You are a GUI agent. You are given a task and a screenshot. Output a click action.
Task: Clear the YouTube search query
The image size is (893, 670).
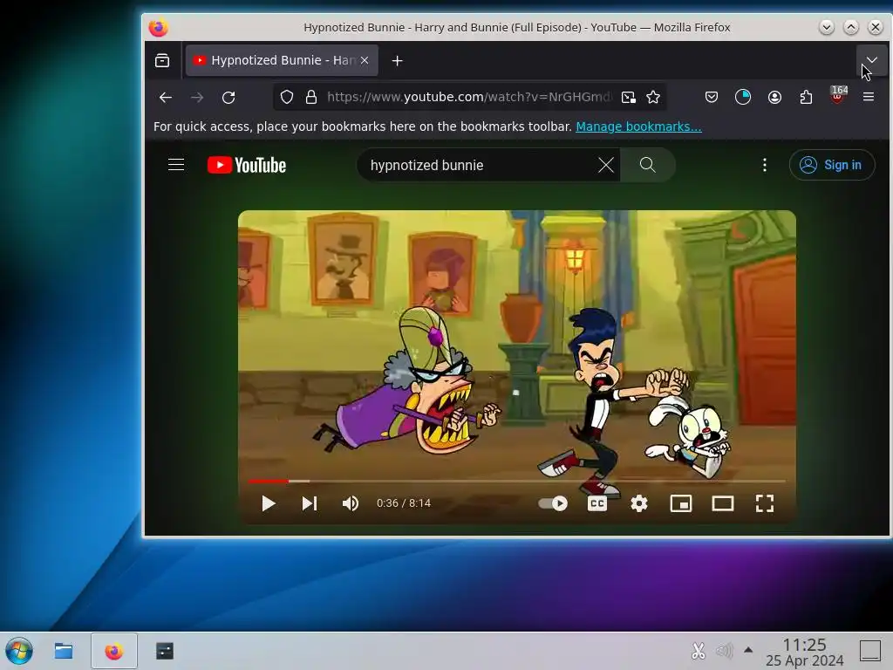tap(606, 165)
